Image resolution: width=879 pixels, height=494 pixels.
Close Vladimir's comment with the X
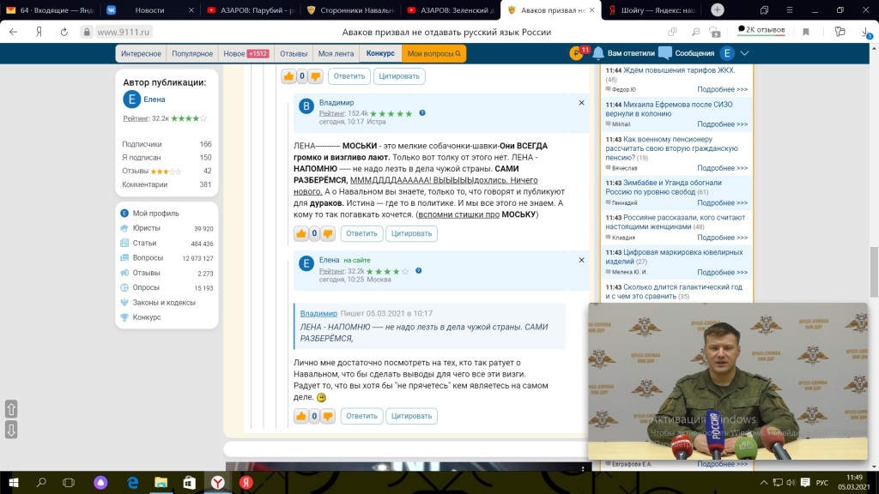581,103
